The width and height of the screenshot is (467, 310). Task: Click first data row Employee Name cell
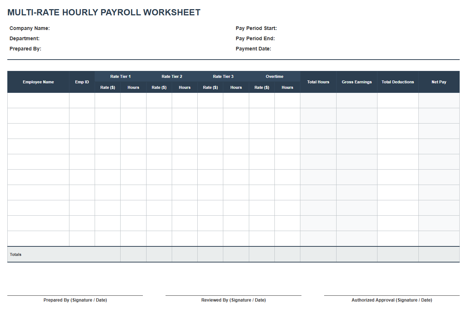[x=38, y=101]
